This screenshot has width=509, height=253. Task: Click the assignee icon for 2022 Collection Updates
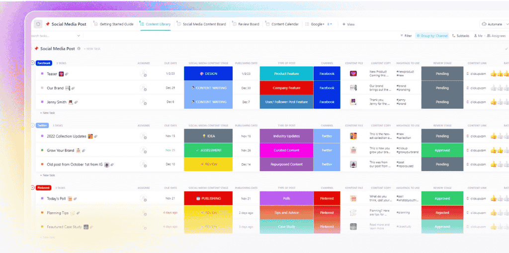pos(144,136)
